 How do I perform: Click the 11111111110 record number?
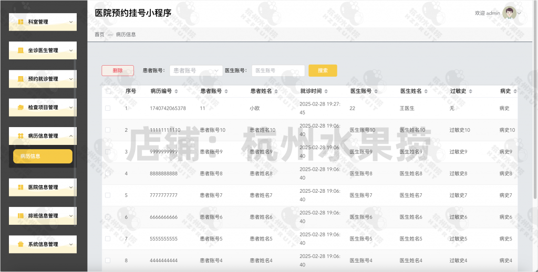click(x=165, y=130)
